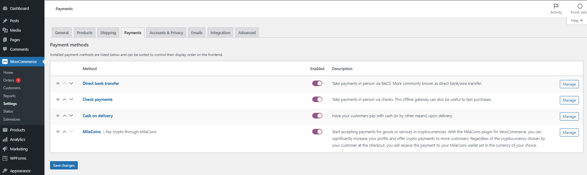Grab the drag handle for Direct bank transfer
Viewport: 587px width, 175px height.
[x=58, y=83]
